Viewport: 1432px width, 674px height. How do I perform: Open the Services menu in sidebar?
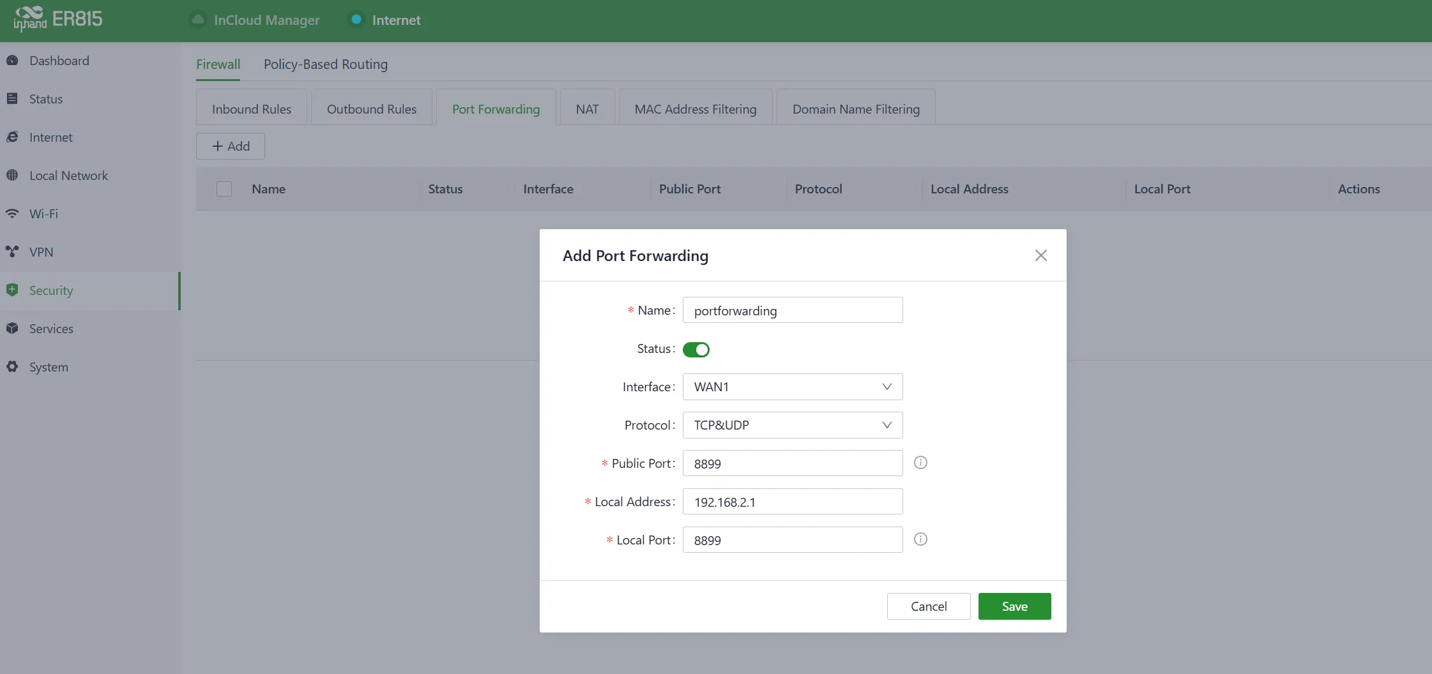pyautogui.click(x=89, y=329)
